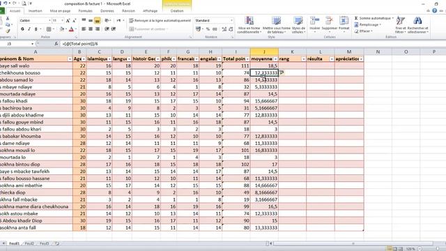This screenshot has height=251, width=446.
Task: Switch to the Mise en page tab
Action: click(x=61, y=11)
